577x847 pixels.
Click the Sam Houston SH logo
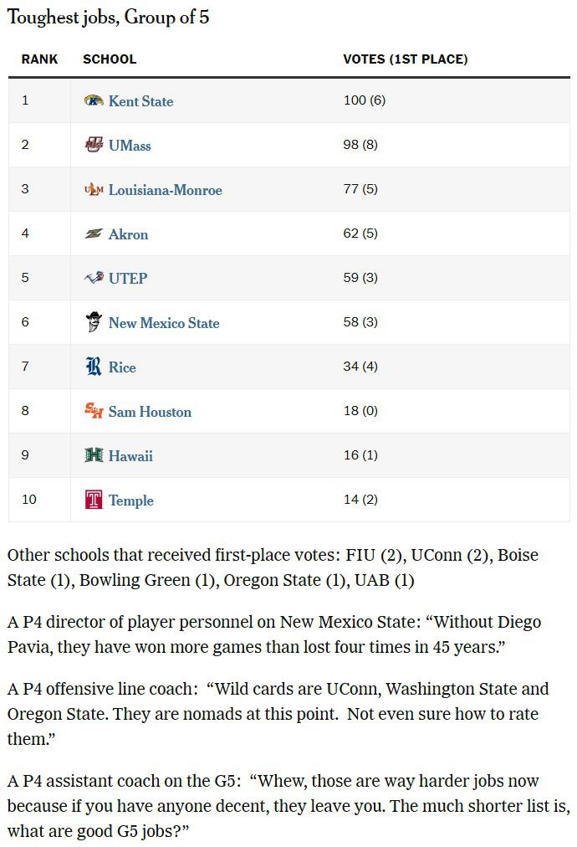click(94, 411)
